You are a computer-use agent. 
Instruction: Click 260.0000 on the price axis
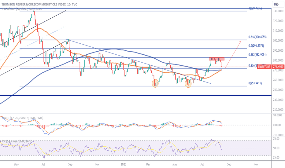[278, 80]
